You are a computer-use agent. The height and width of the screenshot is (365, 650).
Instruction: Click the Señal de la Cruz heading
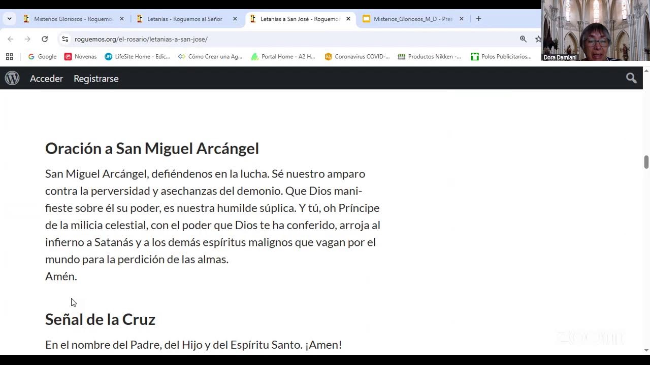pyautogui.click(x=100, y=319)
